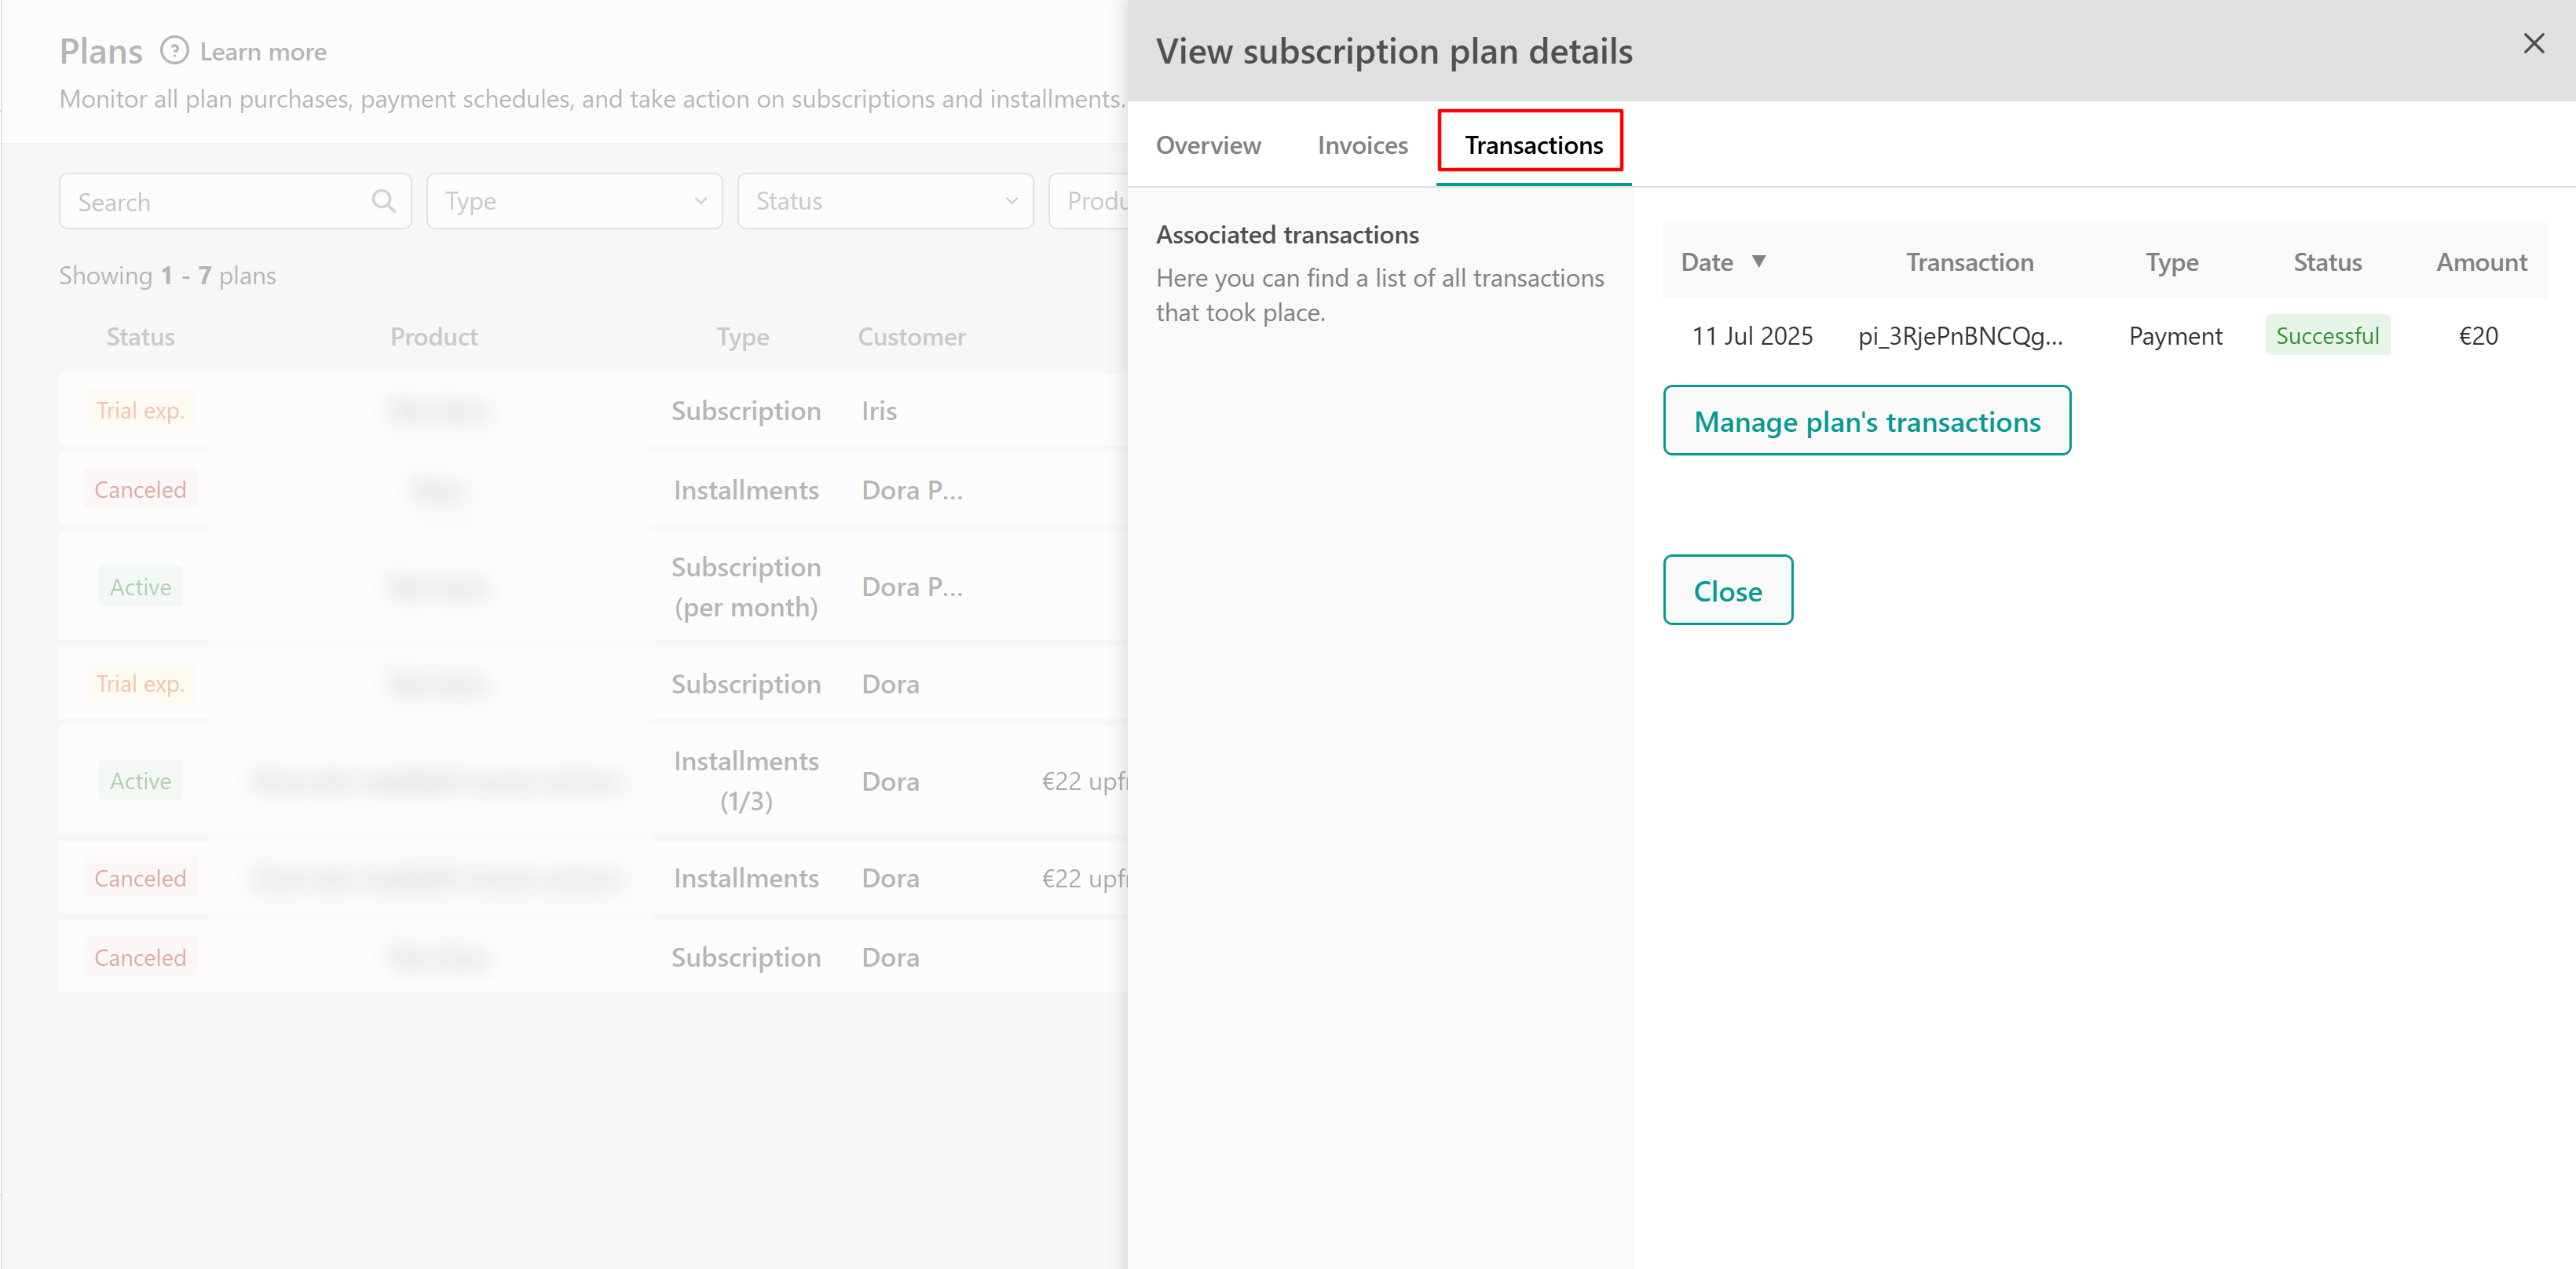This screenshot has width=2576, height=1269.
Task: Sort transactions by Date arrow
Action: [1758, 262]
